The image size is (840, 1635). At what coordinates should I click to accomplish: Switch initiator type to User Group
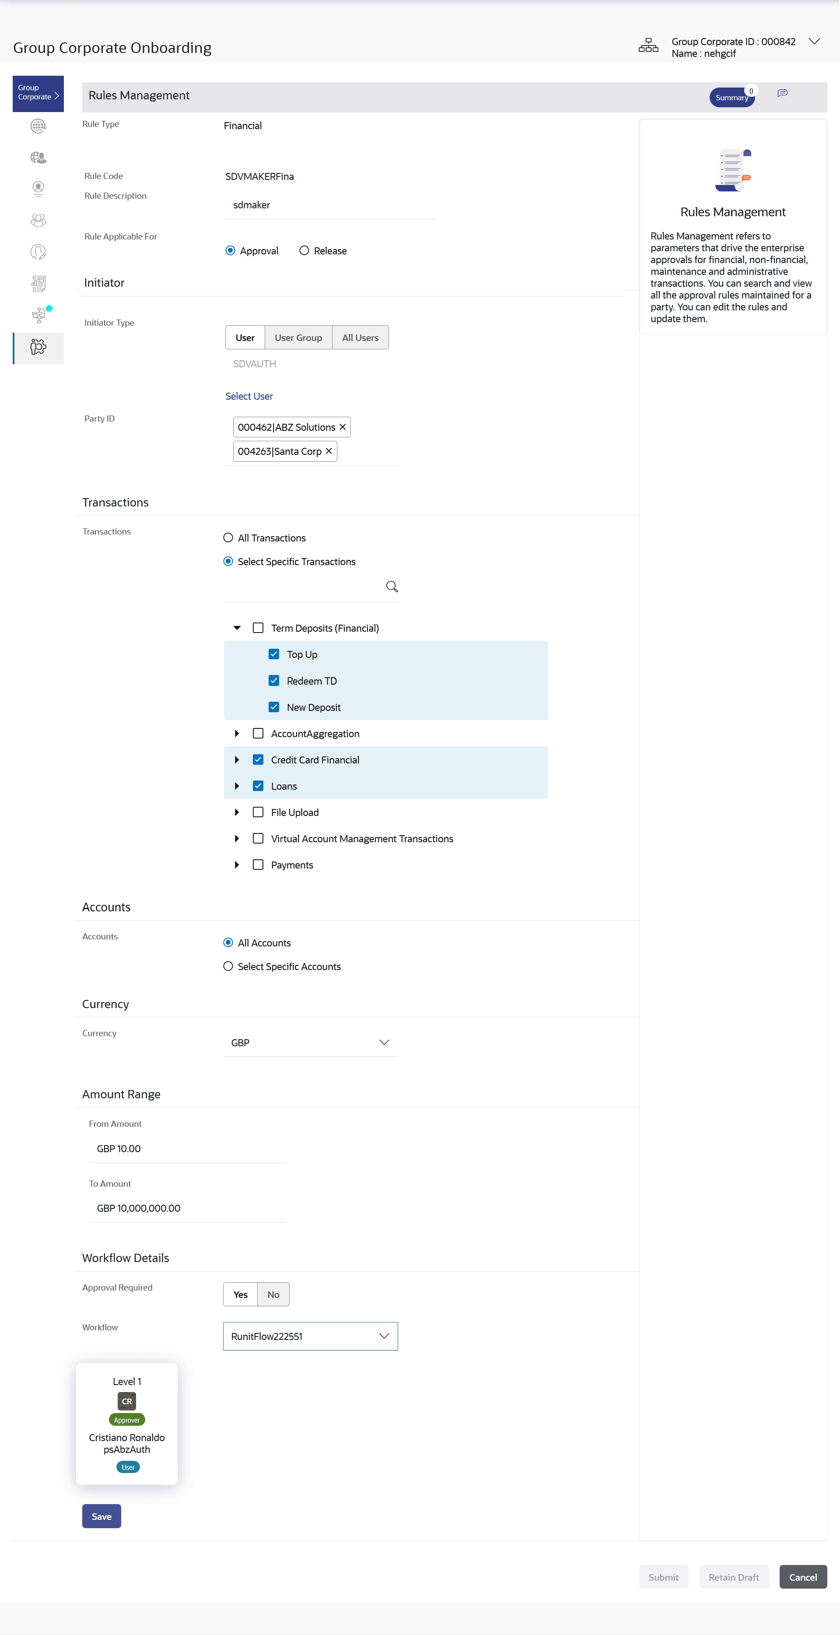coord(298,338)
